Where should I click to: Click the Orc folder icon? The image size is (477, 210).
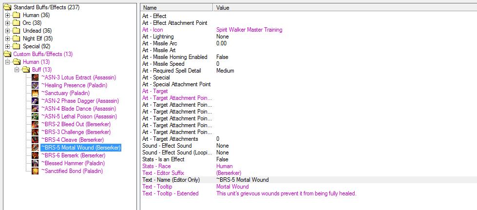(17, 23)
